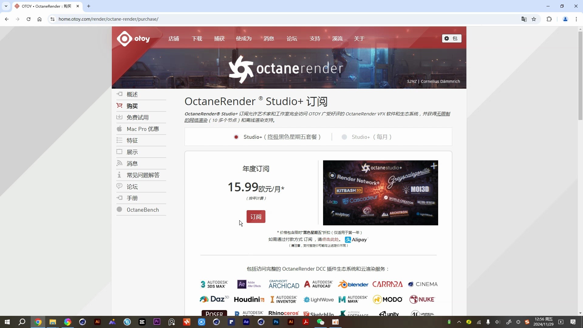Click the MODO logo
The height and width of the screenshot is (328, 583).
coord(387,299)
